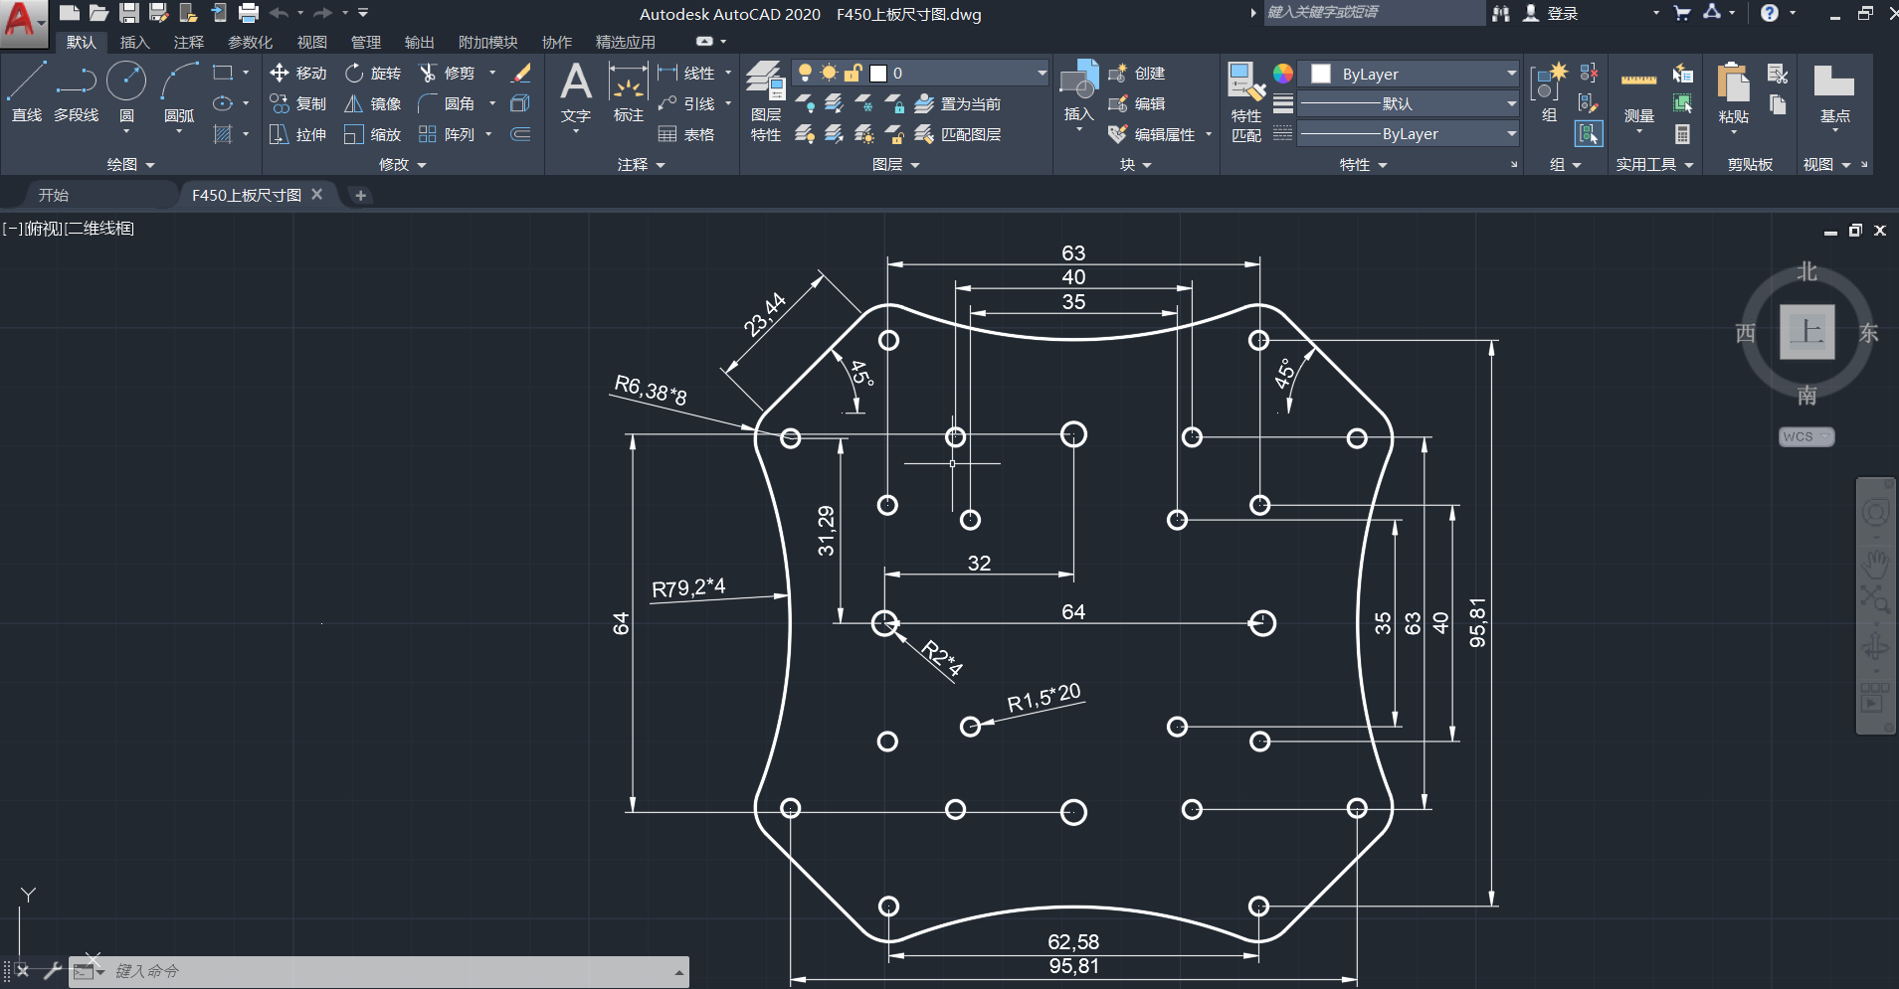Viewport: 1899px width, 989px height.
Task: Close the F450上板尺寸图 file tab
Action: click(x=316, y=194)
